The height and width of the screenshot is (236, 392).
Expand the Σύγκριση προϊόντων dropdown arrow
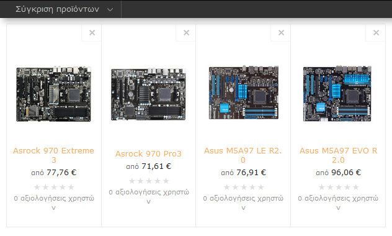click(x=110, y=9)
